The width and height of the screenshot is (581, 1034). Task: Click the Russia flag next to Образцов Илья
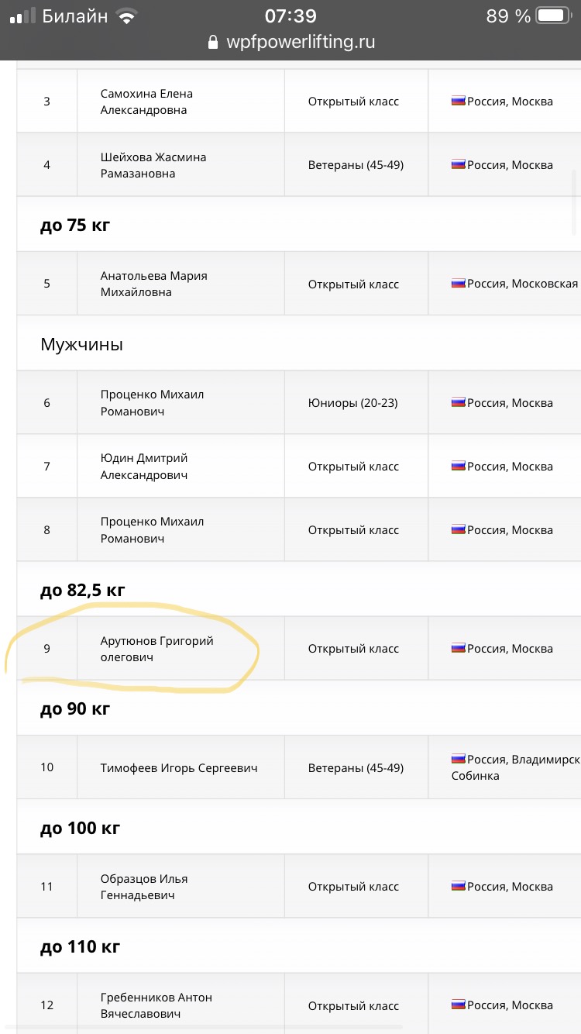[x=459, y=886]
